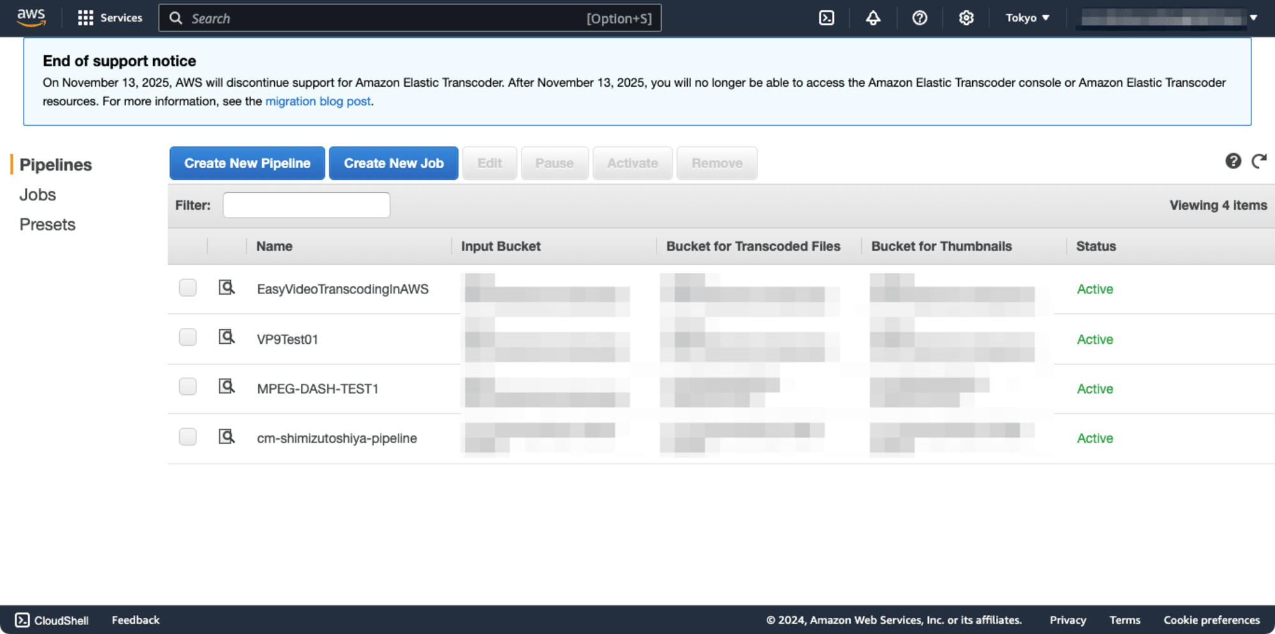The width and height of the screenshot is (1275, 634).
Task: Click Active status of EasyVideoTranscodingInAWS row
Action: point(1095,289)
